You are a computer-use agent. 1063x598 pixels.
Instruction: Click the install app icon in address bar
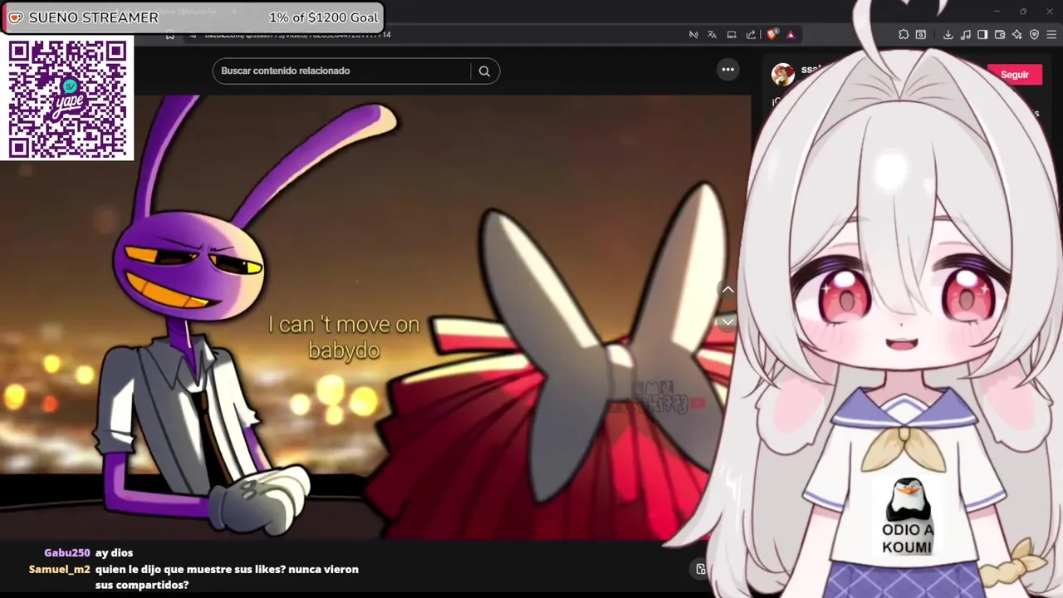tap(732, 35)
